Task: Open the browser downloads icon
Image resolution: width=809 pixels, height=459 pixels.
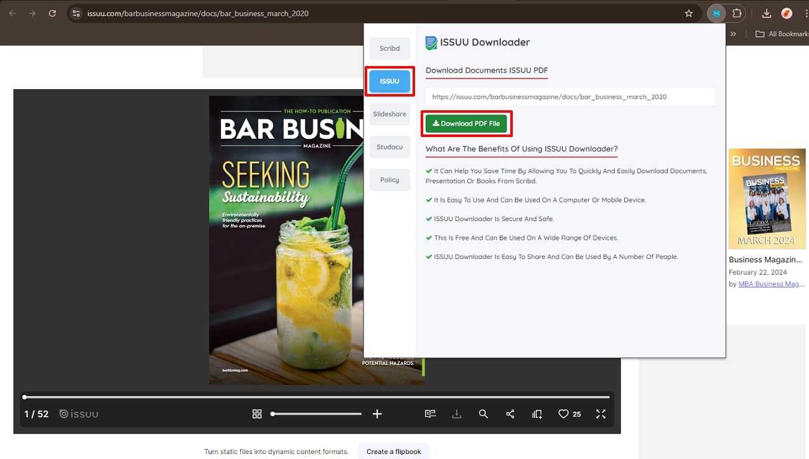Action: click(767, 13)
